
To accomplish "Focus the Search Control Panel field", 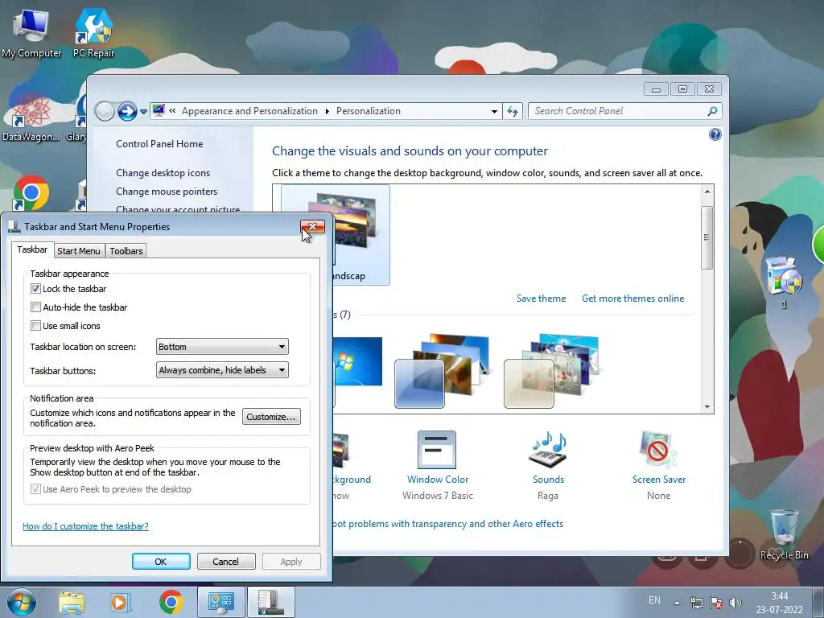I will point(619,111).
